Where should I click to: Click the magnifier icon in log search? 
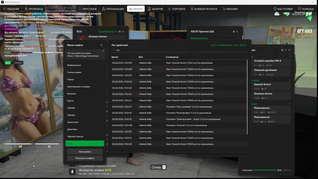coord(114,50)
